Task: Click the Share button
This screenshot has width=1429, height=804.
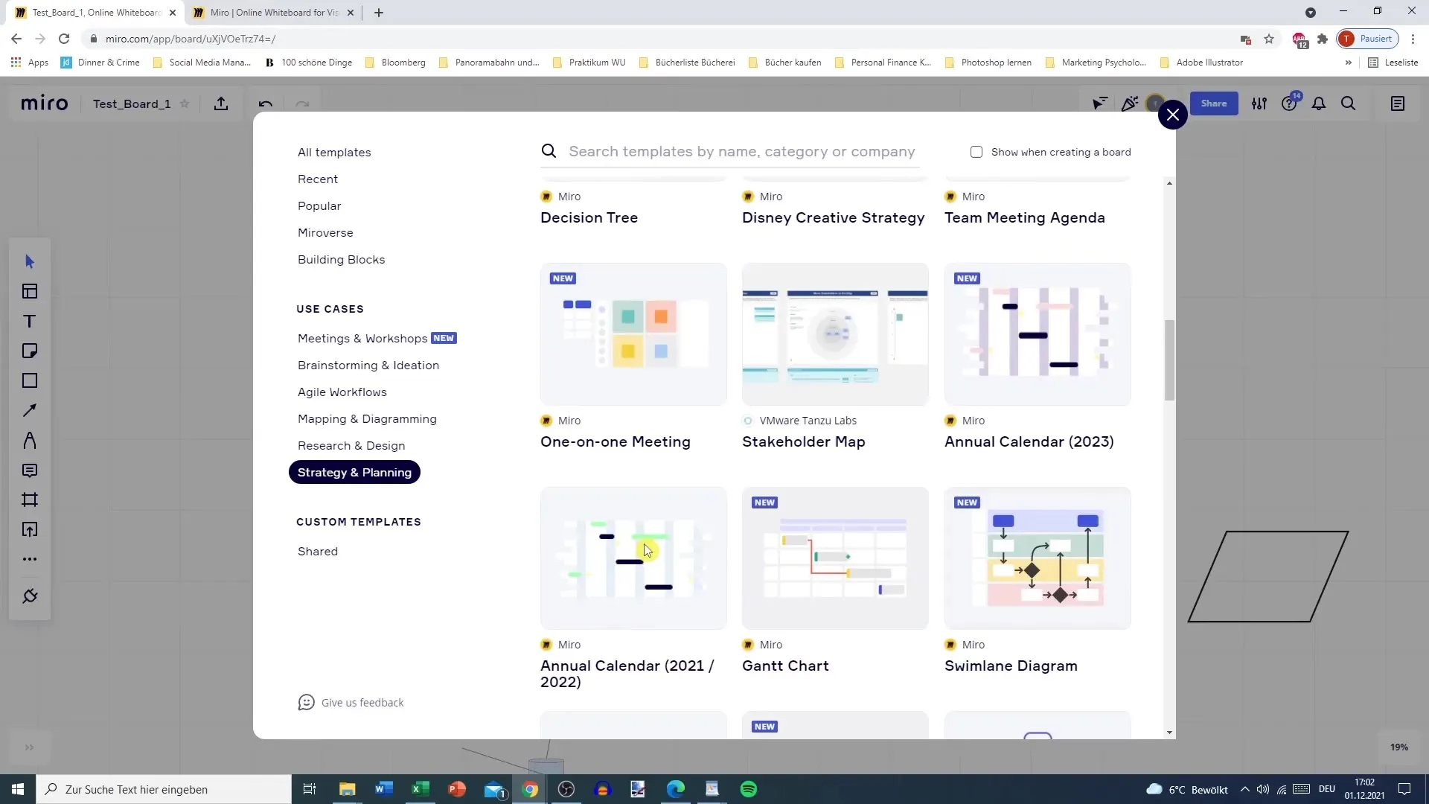Action: click(x=1213, y=103)
